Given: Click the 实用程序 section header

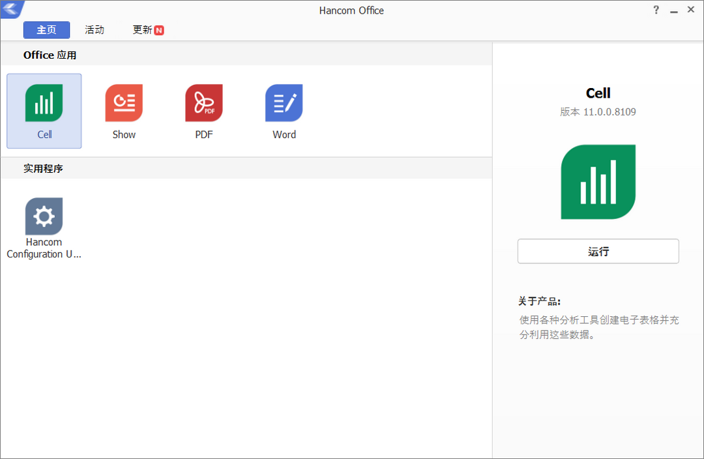Looking at the screenshot, I should pyautogui.click(x=38, y=168).
